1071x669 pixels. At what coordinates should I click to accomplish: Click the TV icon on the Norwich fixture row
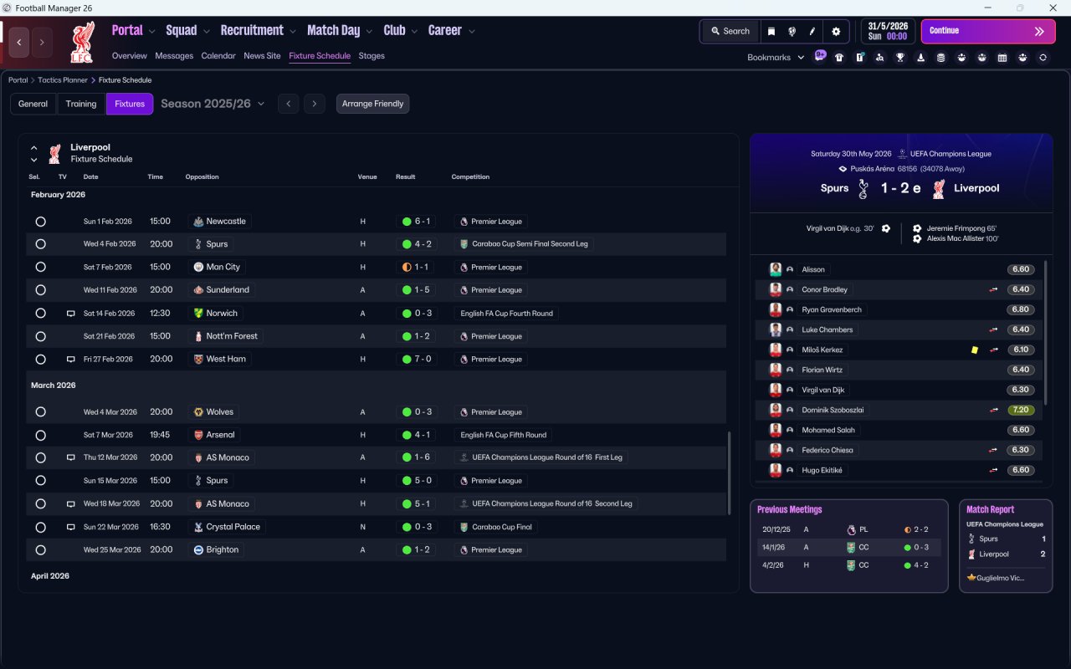[71, 314]
